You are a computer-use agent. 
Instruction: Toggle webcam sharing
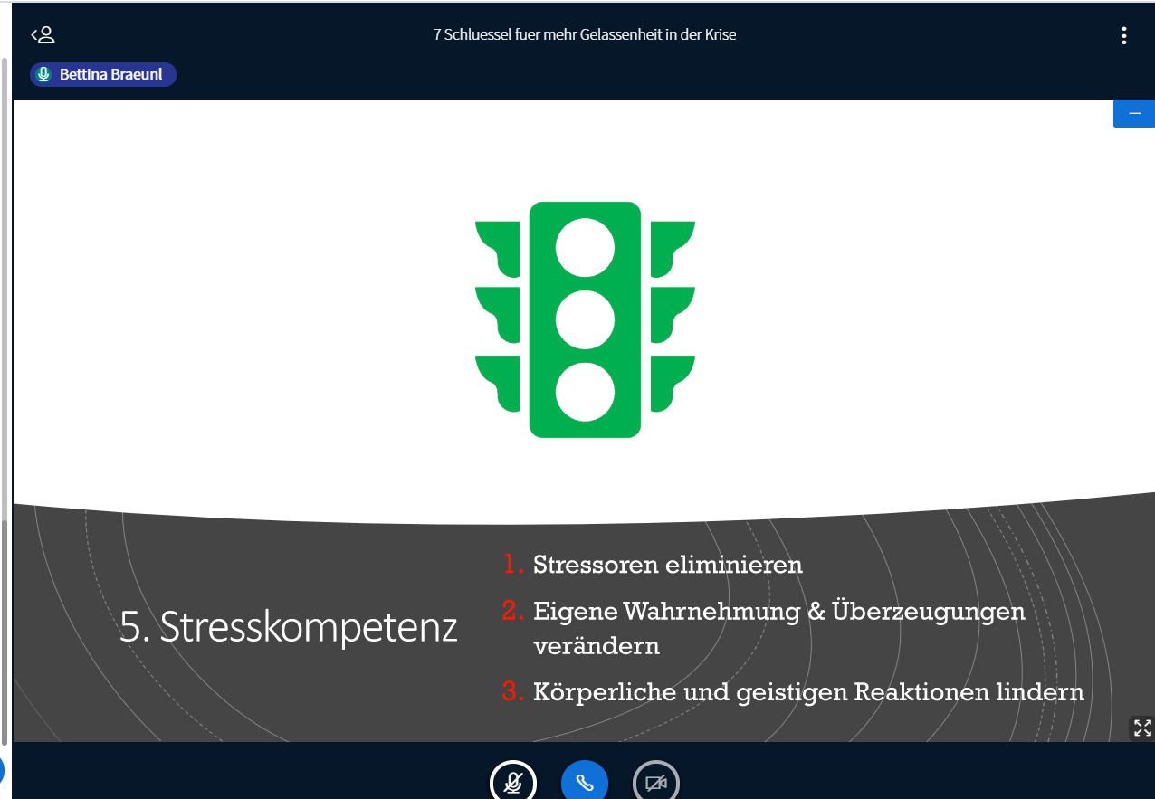tap(656, 782)
